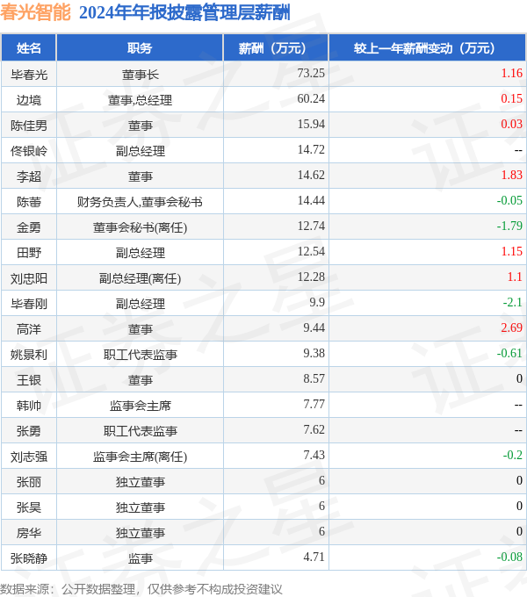The width and height of the screenshot is (527, 597).
Task: Click the 数据来源 disclaimer footer text
Action: tap(141, 589)
